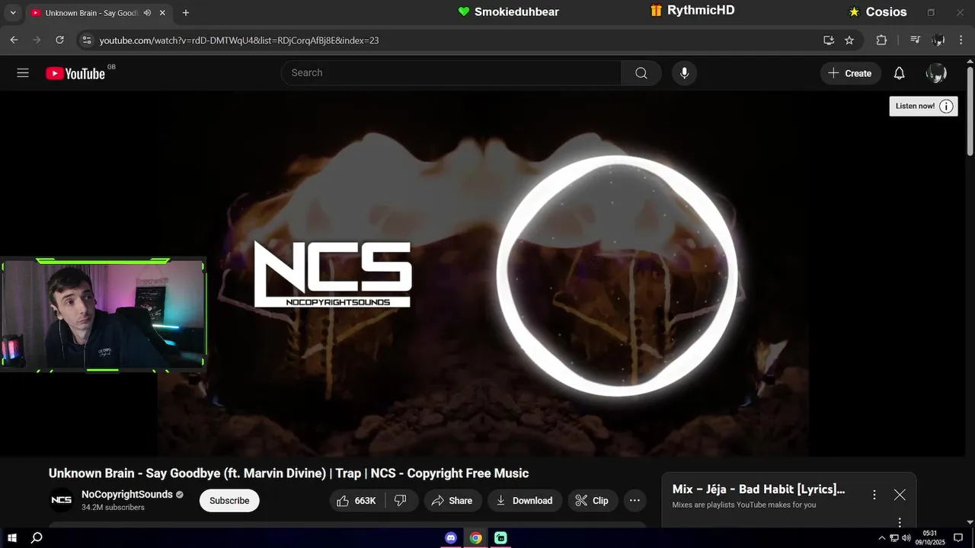The height and width of the screenshot is (548, 975).
Task: Open the Mix – Jéja – Bad Habit playlist title
Action: 759,489
